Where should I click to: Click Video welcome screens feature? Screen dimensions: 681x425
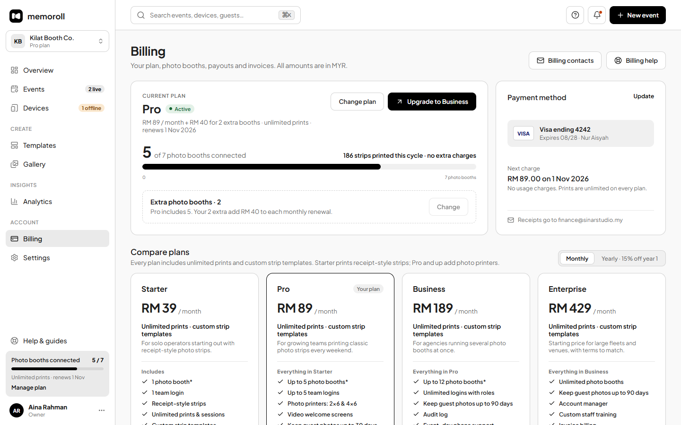[320, 415]
